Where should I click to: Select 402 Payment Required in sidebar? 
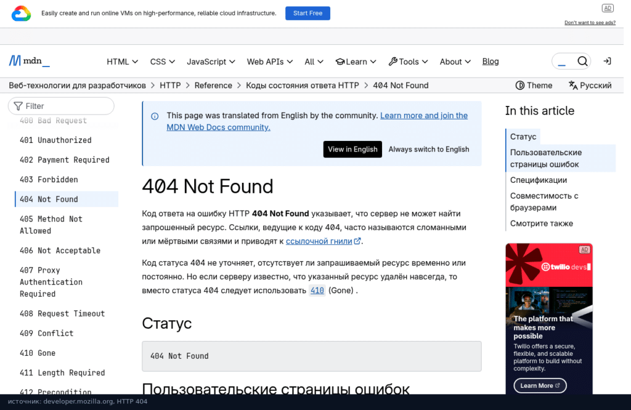(64, 160)
